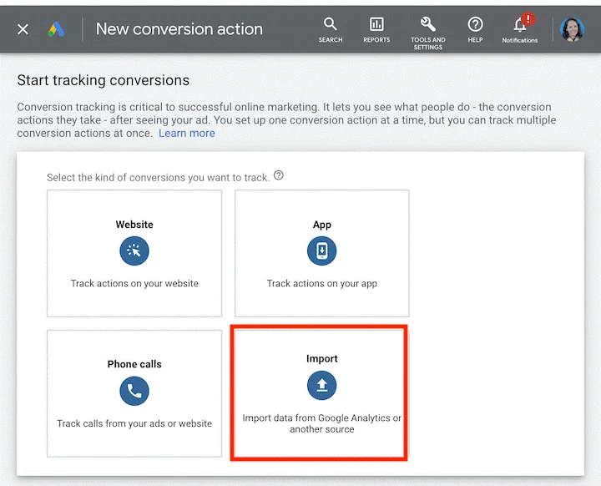Image resolution: width=601 pixels, height=486 pixels.
Task: Click 'Track actions on your website' text
Action: (134, 283)
